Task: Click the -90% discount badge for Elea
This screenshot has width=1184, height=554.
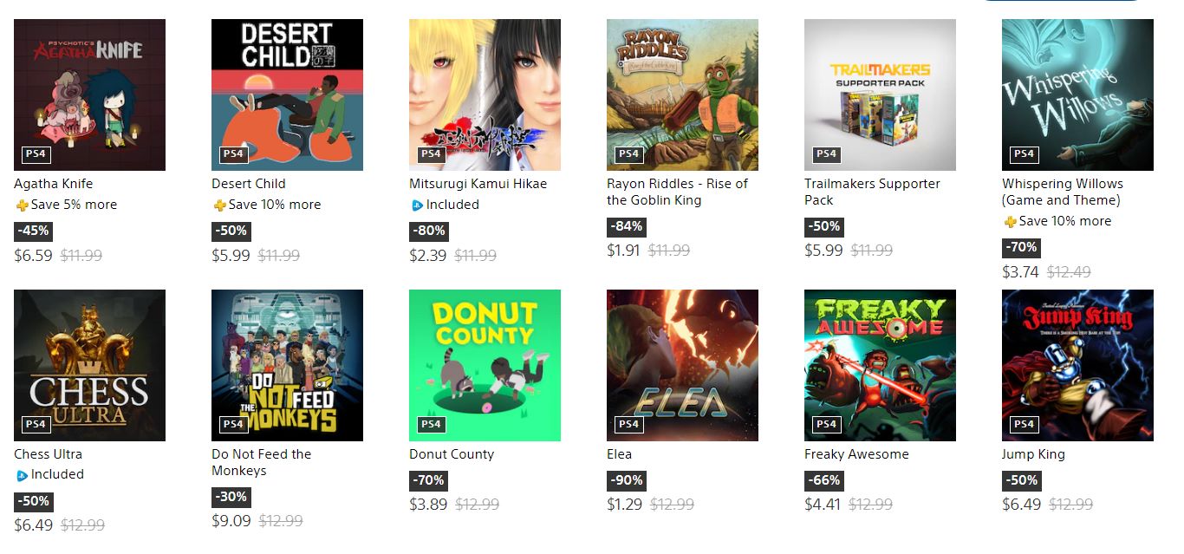Action: 626,480
